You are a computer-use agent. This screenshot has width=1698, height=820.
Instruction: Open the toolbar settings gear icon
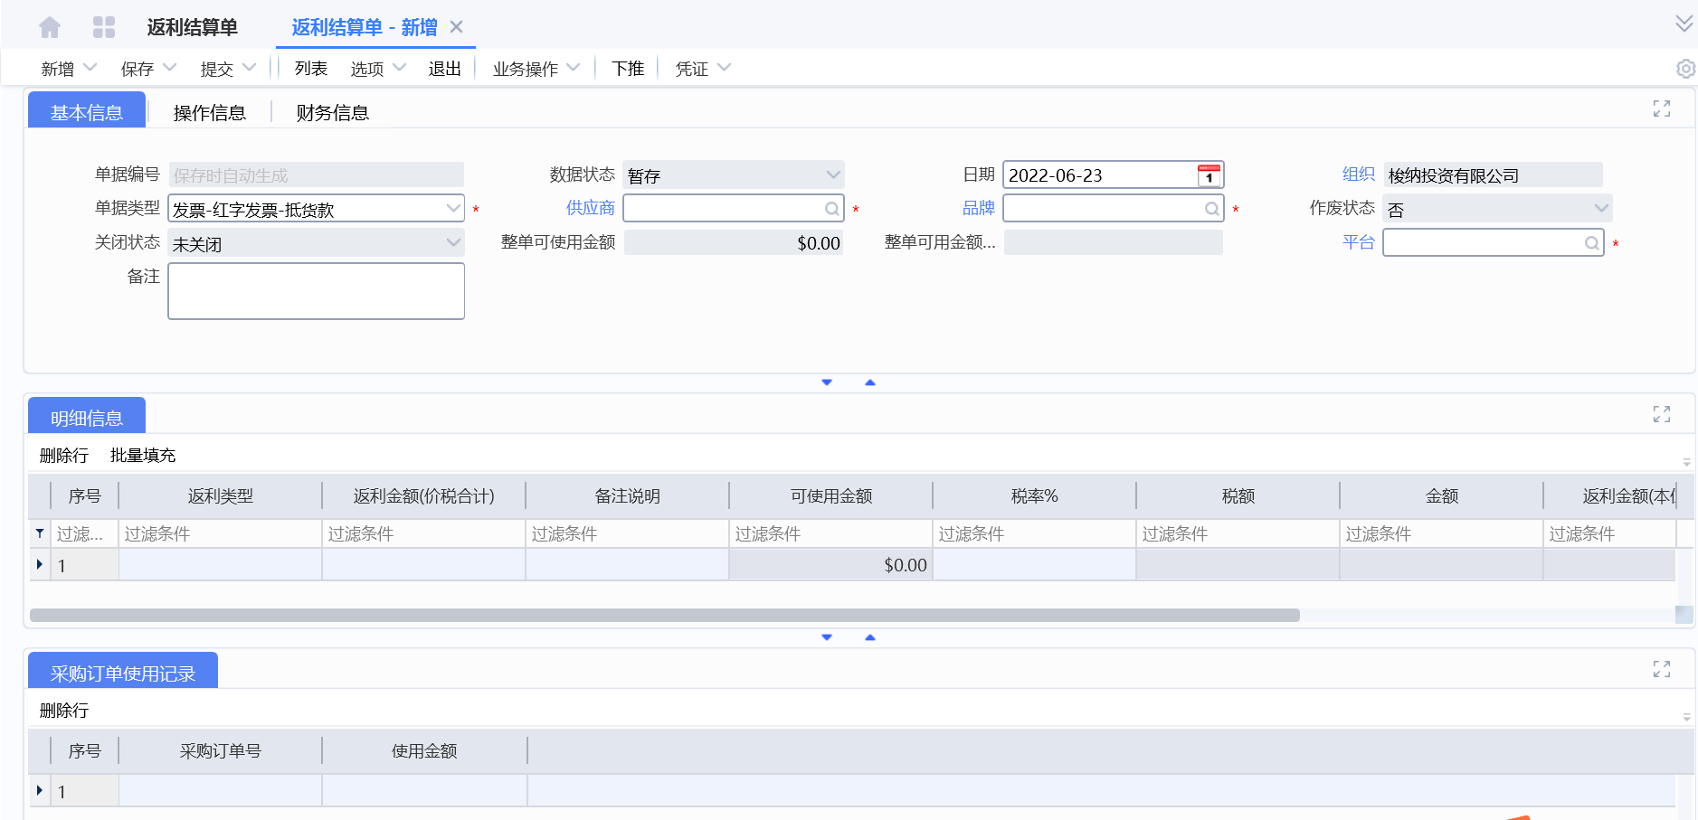click(x=1685, y=69)
